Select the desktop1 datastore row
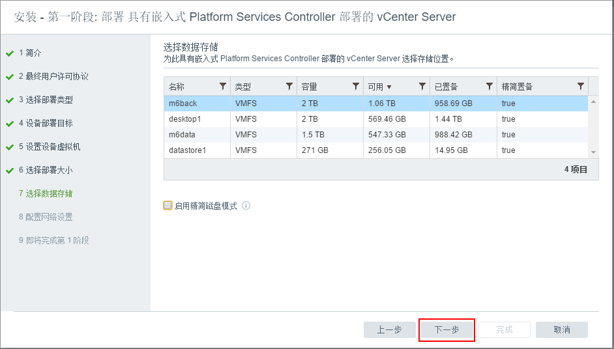This screenshot has height=349, width=614. tap(376, 119)
